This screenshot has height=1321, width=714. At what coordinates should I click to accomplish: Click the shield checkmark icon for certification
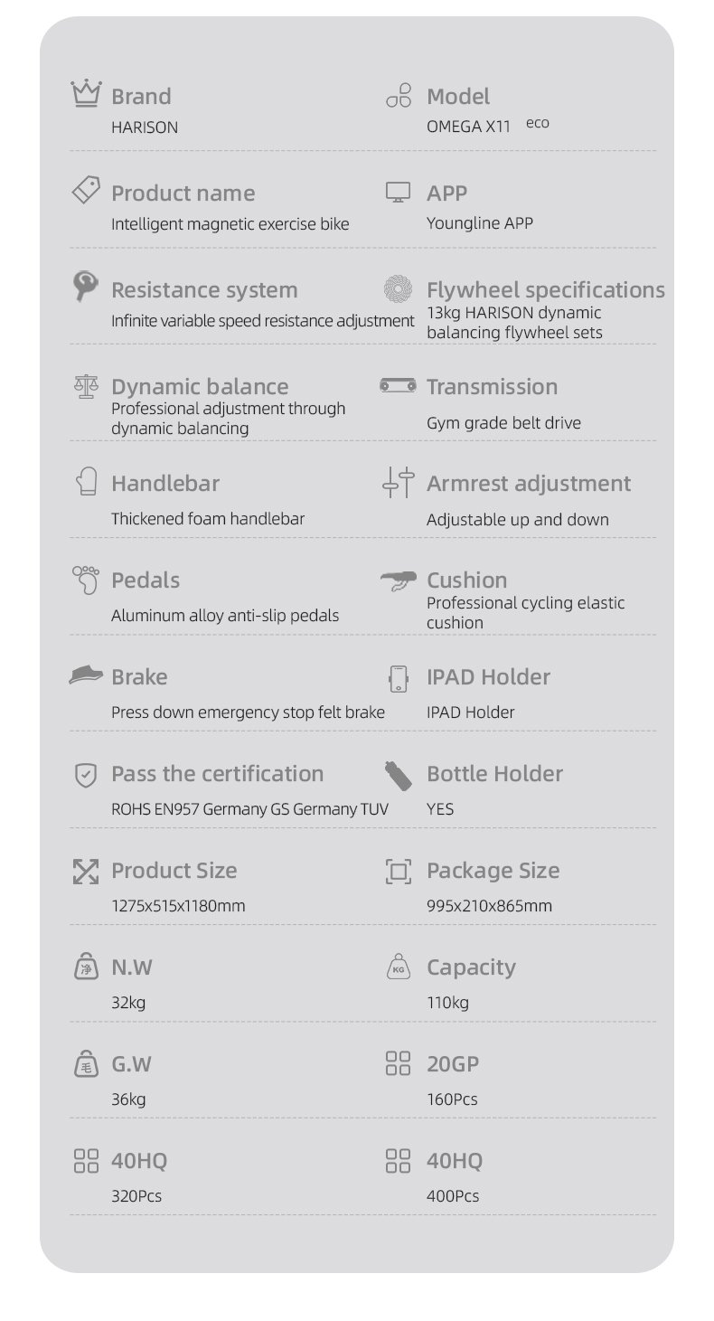click(86, 774)
